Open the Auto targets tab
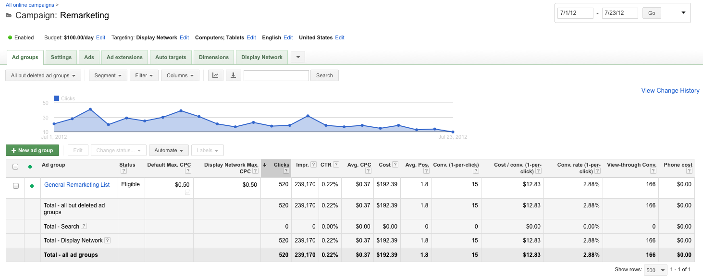Image resolution: width=703 pixels, height=277 pixels. click(171, 57)
